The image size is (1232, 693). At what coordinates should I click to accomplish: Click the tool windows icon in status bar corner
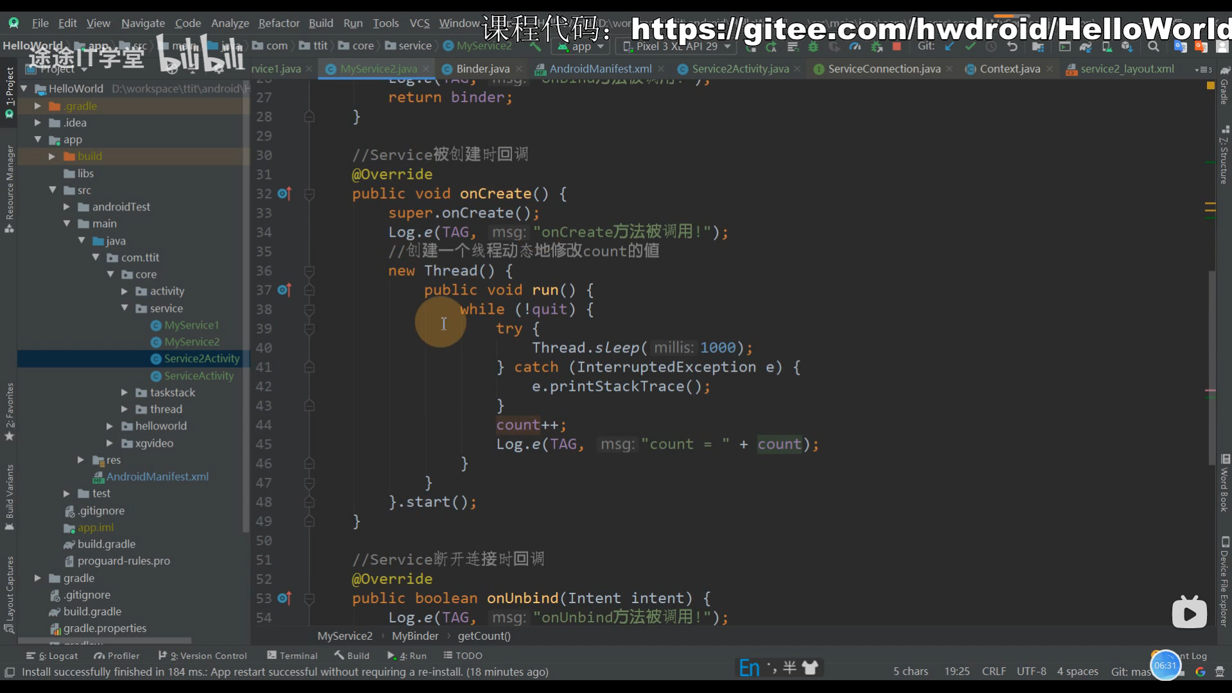pyautogui.click(x=10, y=672)
